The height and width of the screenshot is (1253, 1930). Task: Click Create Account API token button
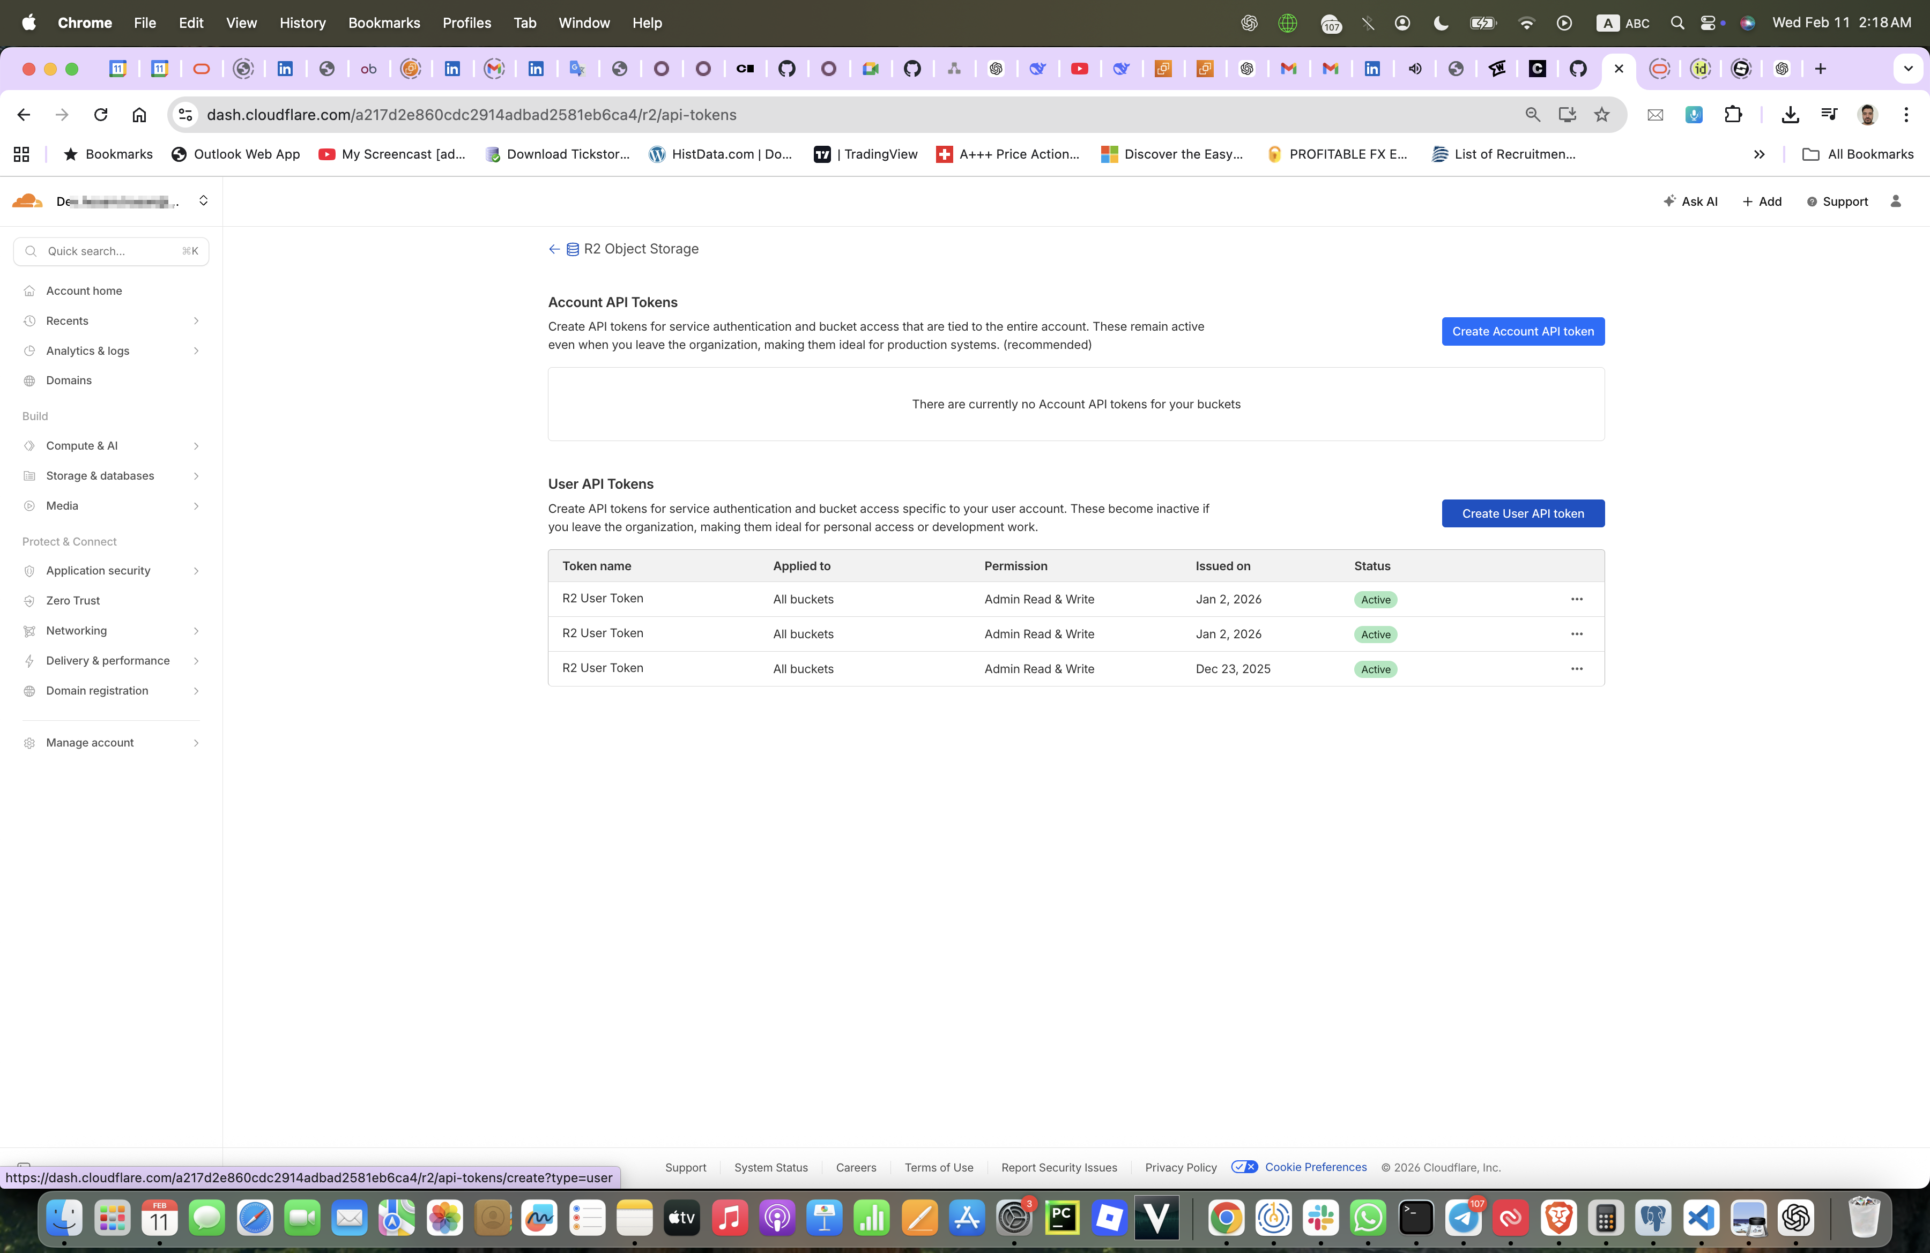click(x=1522, y=332)
